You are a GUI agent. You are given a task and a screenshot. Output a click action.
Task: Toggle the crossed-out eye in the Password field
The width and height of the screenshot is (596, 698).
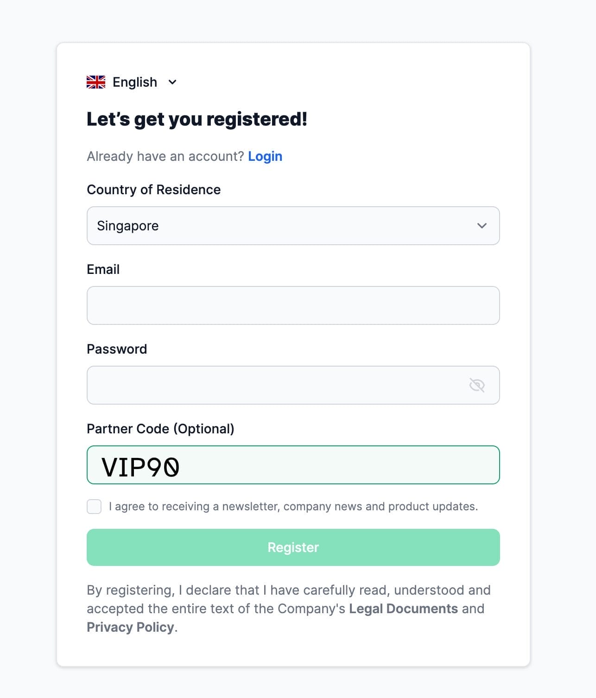pyautogui.click(x=477, y=384)
